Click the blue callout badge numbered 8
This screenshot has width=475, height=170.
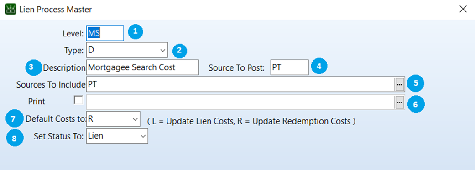(15, 139)
